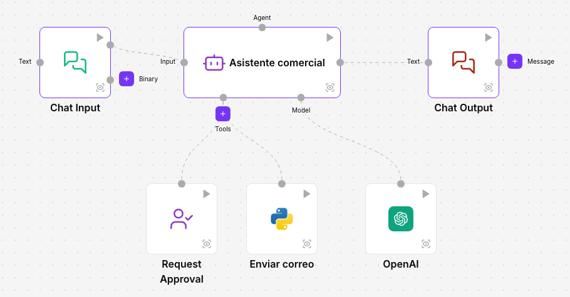
Task: Click the upper output port on Chat Input
Action: pos(110,45)
